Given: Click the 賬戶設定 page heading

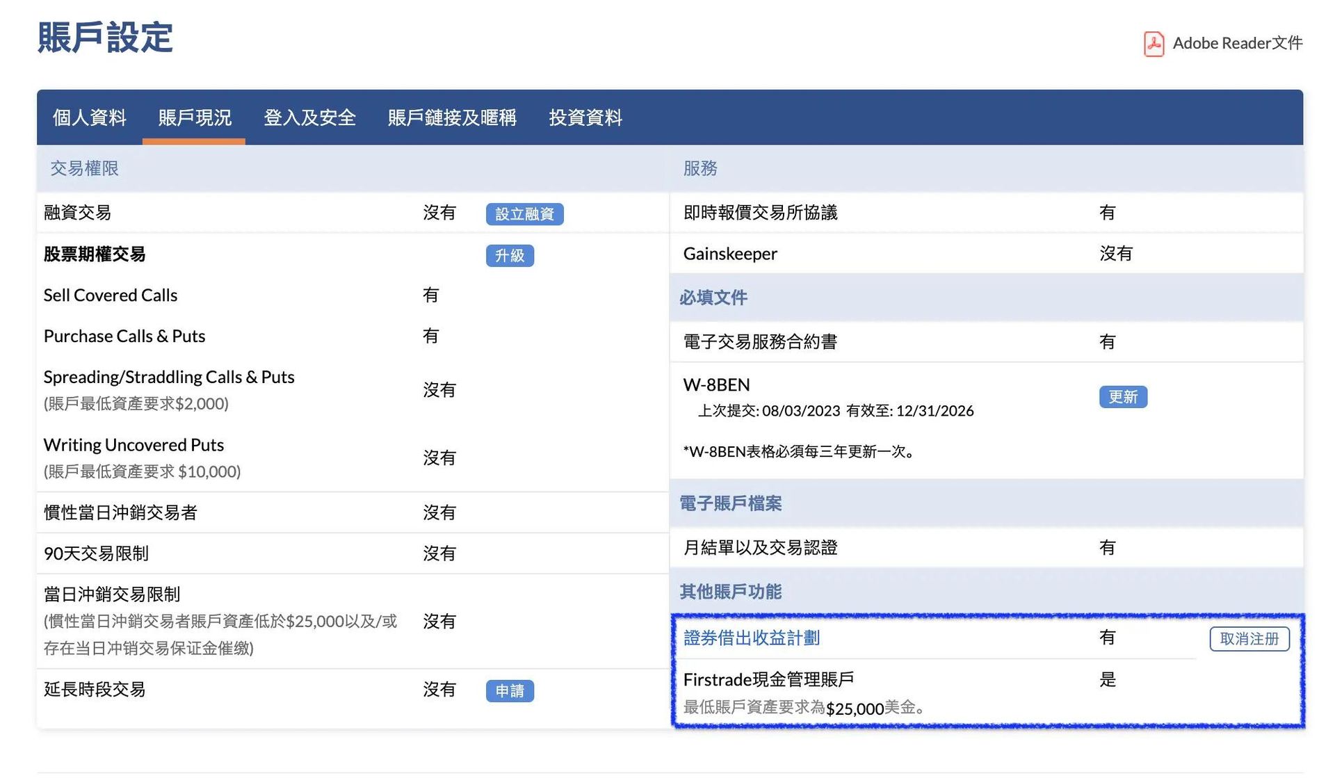Looking at the screenshot, I should click(105, 38).
